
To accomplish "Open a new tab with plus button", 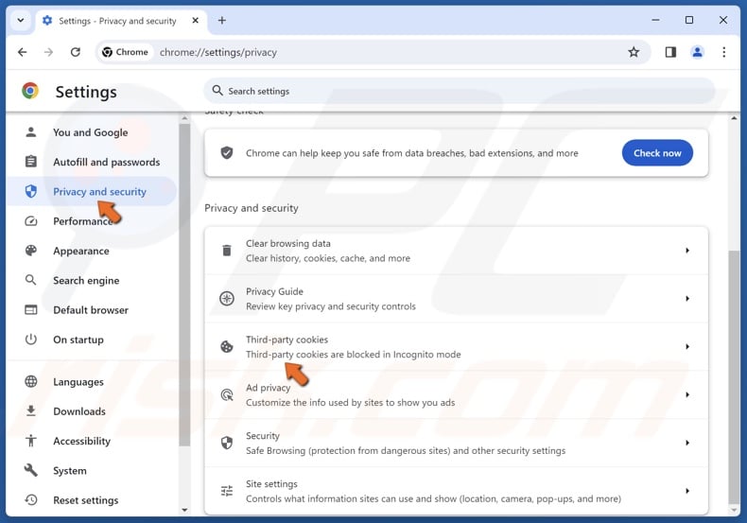I will 221,21.
